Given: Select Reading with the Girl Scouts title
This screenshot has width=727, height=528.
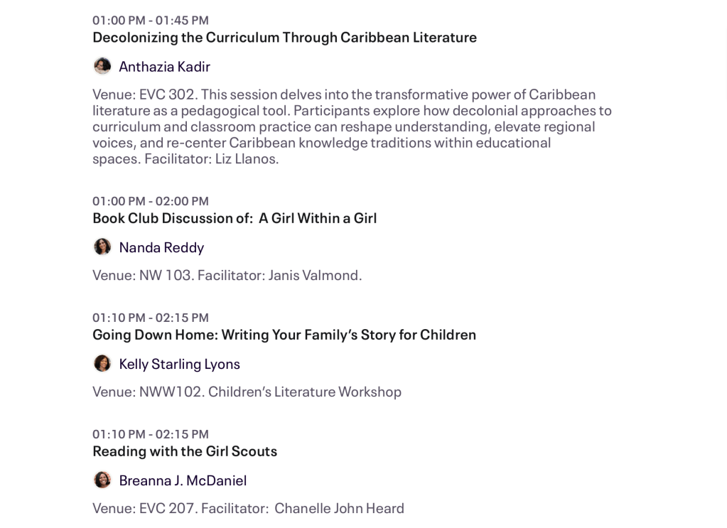Looking at the screenshot, I should tap(185, 451).
